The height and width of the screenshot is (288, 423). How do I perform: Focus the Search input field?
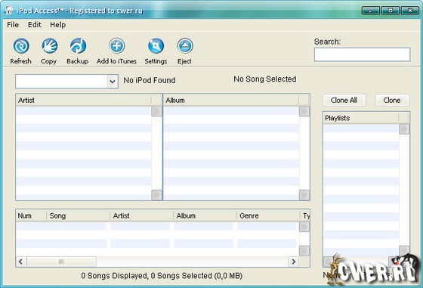pyautogui.click(x=362, y=54)
